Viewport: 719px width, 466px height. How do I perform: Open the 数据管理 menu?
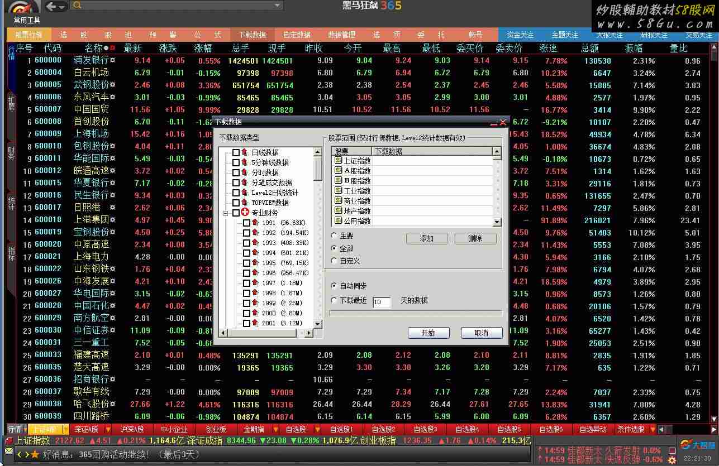click(341, 35)
